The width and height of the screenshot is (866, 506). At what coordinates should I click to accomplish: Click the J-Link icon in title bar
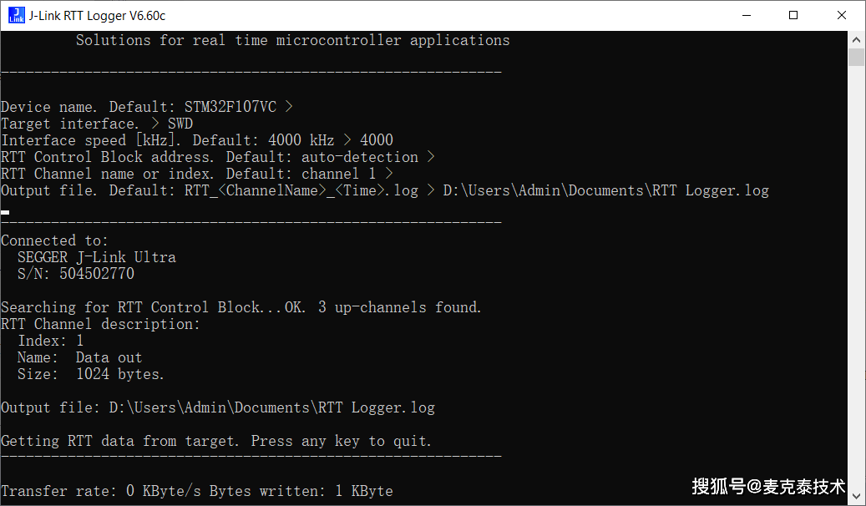coord(16,14)
